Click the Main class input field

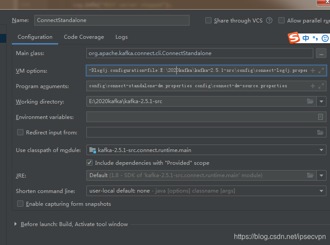click(x=200, y=53)
